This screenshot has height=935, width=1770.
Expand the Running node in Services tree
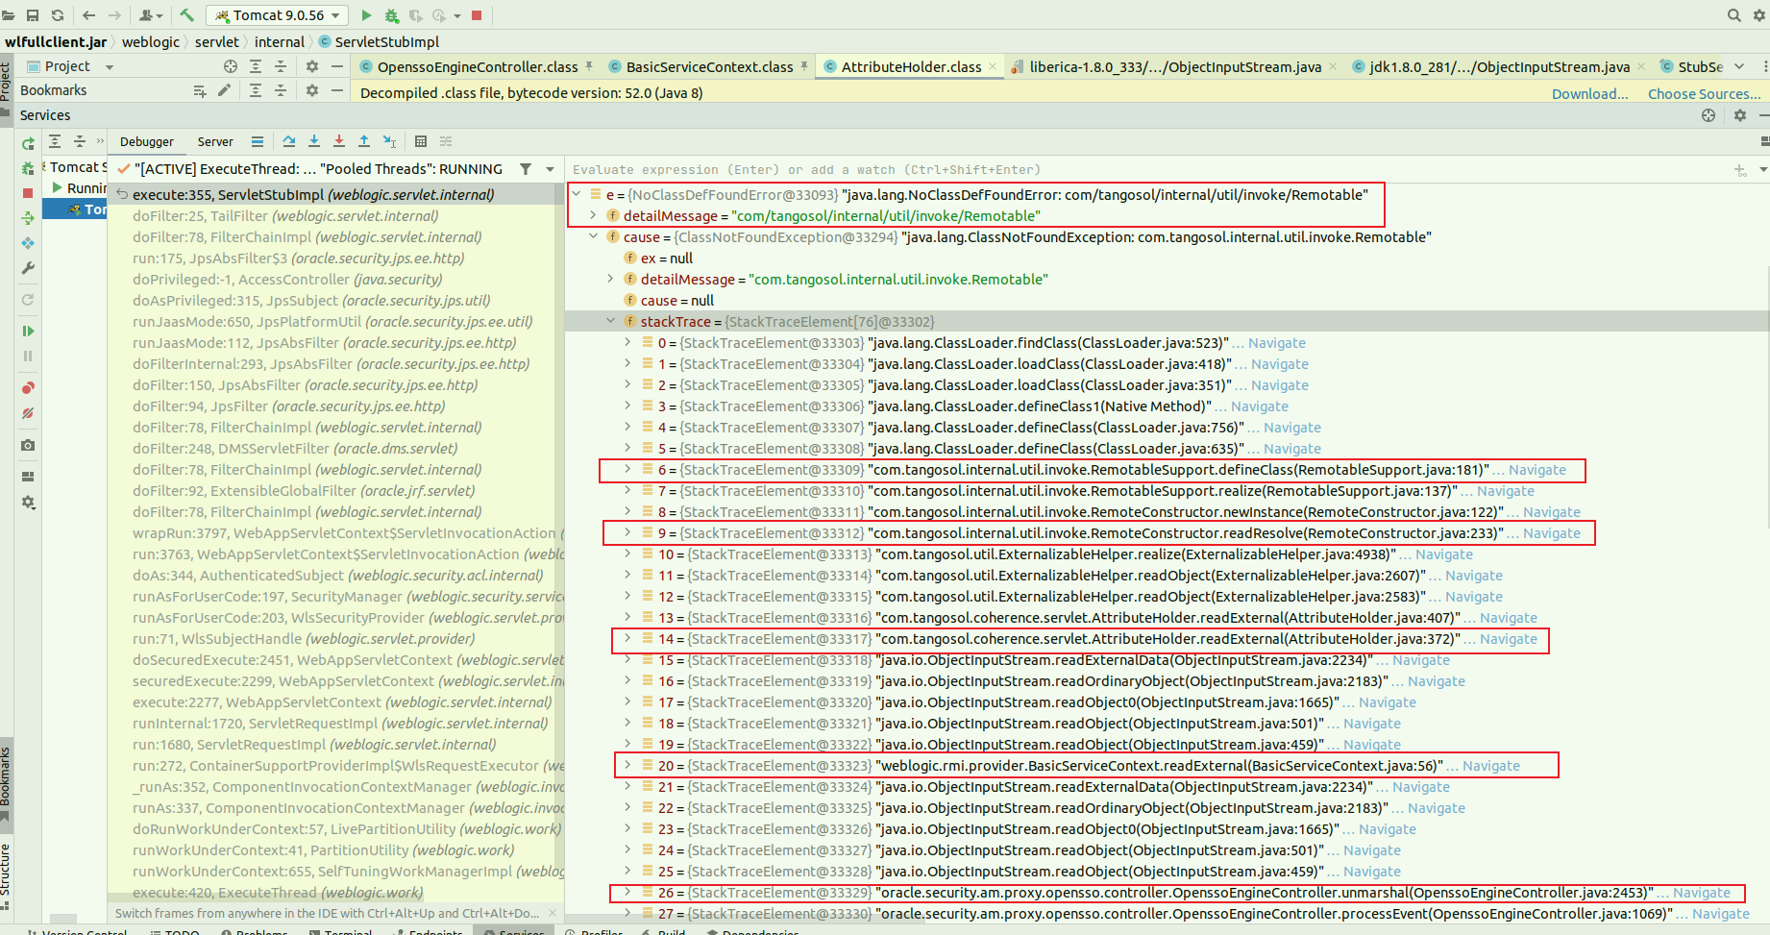tap(58, 187)
